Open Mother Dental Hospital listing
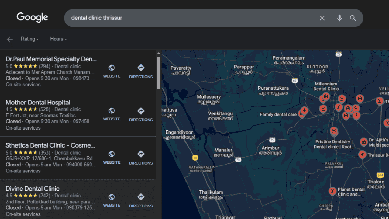Image resolution: width=389 pixels, height=219 pixels. point(38,103)
